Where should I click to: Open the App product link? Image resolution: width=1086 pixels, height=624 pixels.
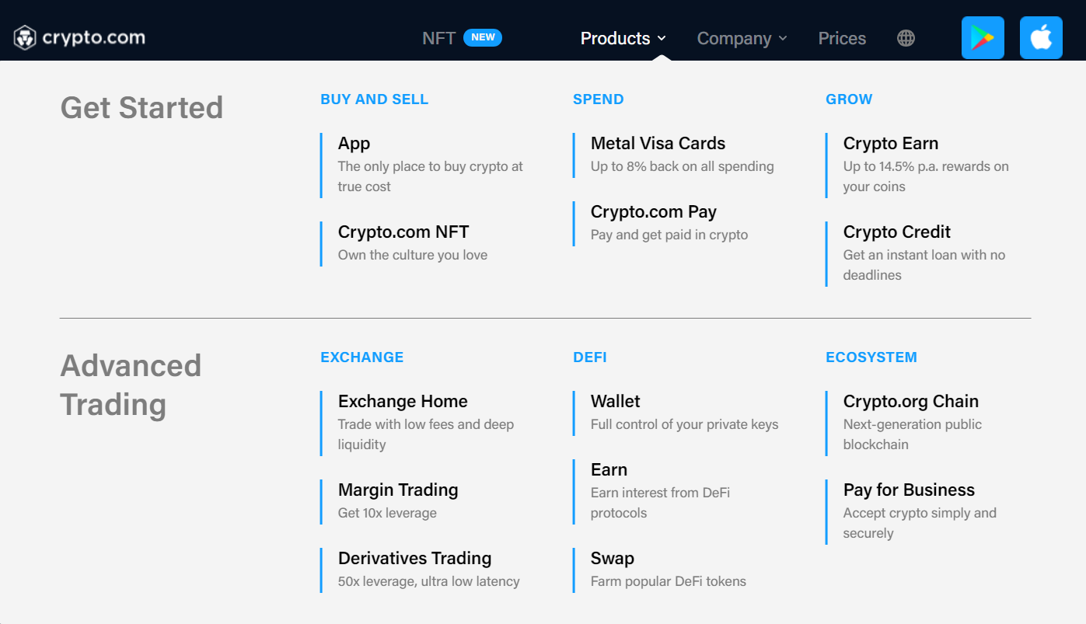pos(354,143)
